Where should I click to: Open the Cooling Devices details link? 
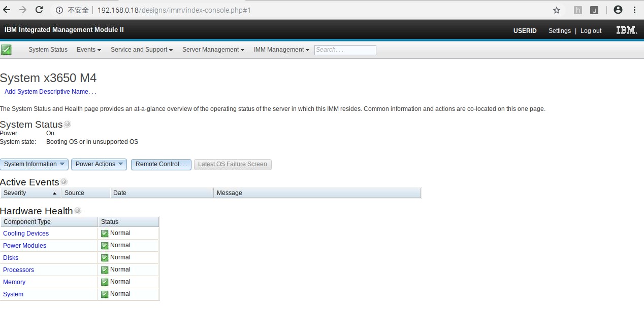point(26,233)
